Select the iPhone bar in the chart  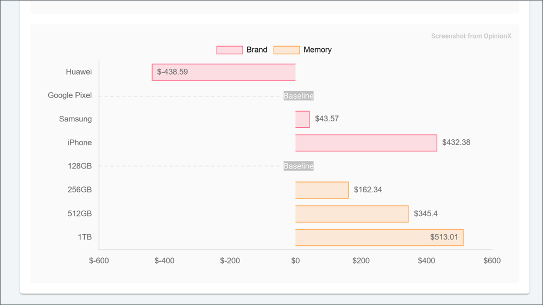point(366,143)
